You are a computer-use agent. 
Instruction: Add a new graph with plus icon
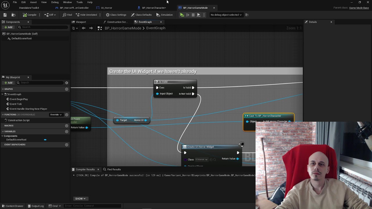tap(67, 89)
